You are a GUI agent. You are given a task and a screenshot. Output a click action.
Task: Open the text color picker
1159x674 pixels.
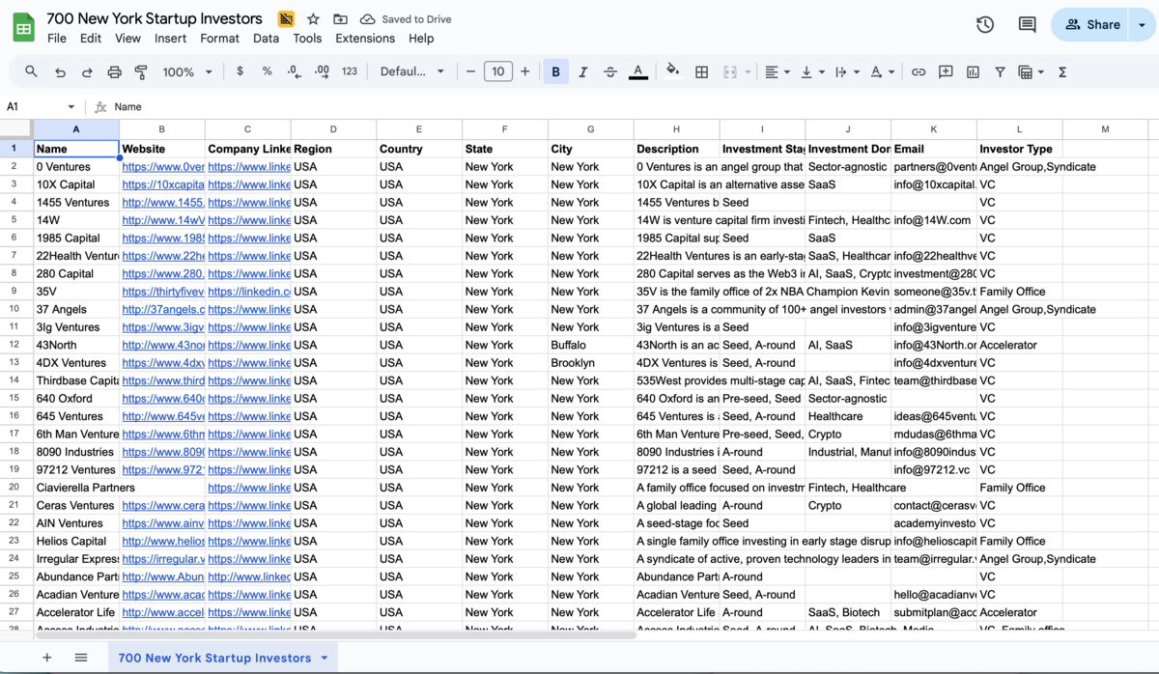coord(637,71)
